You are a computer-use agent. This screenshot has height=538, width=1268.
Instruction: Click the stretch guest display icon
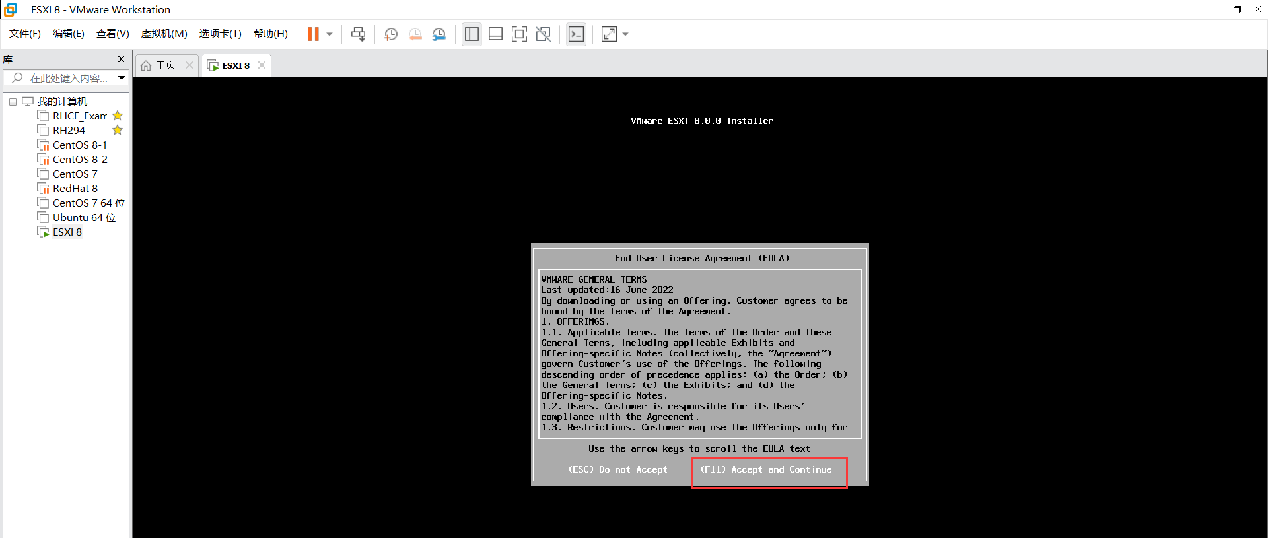pyautogui.click(x=609, y=34)
